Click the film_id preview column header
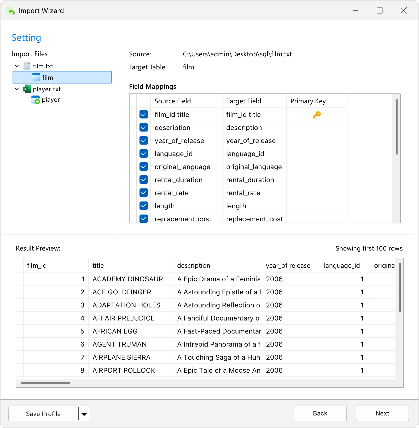 56,265
